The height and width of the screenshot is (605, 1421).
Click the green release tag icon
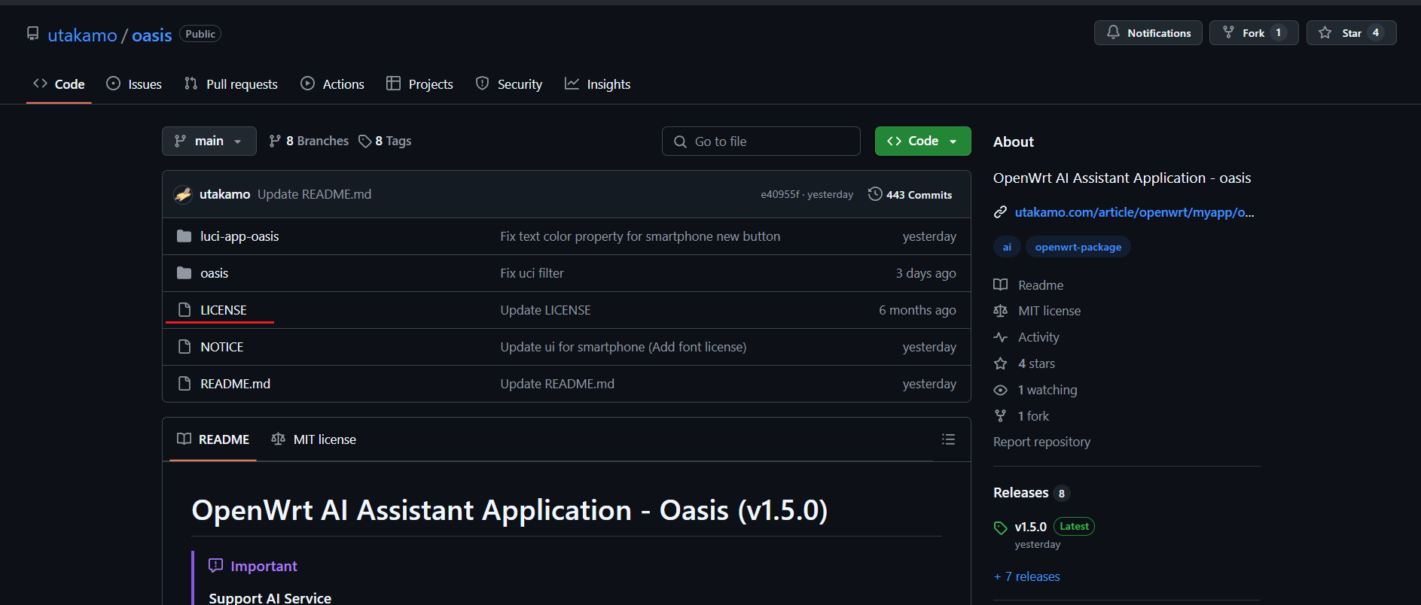point(1000,527)
